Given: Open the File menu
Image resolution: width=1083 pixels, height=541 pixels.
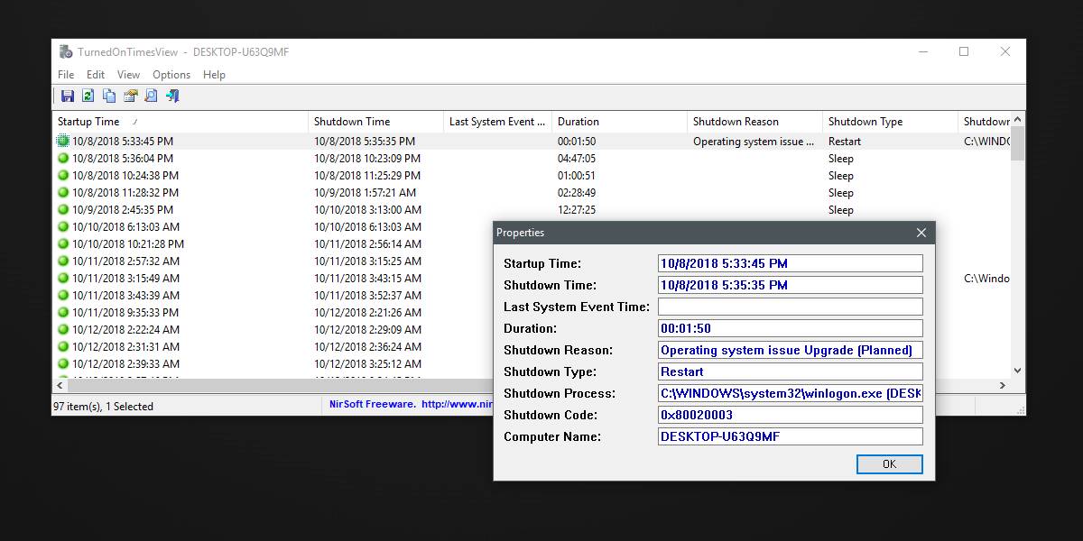Looking at the screenshot, I should pos(66,75).
